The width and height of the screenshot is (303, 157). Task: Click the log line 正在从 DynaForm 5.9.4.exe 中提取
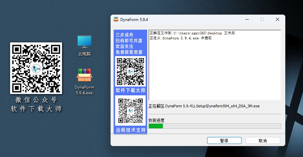pyautogui.click(x=181, y=38)
